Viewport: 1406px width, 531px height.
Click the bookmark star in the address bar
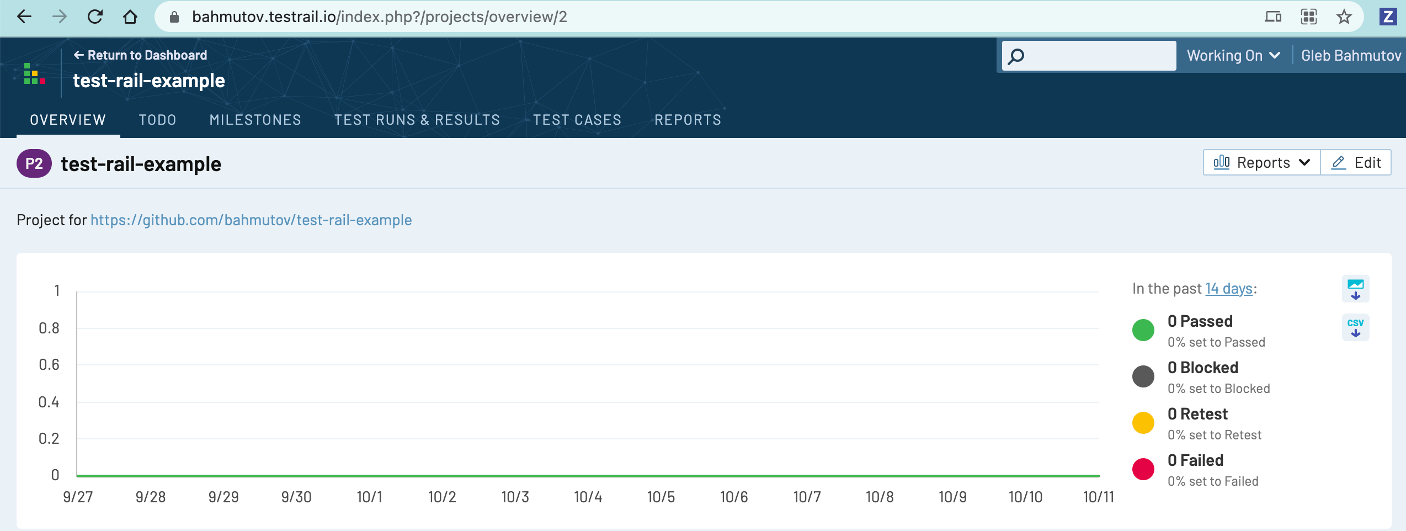pos(1344,17)
